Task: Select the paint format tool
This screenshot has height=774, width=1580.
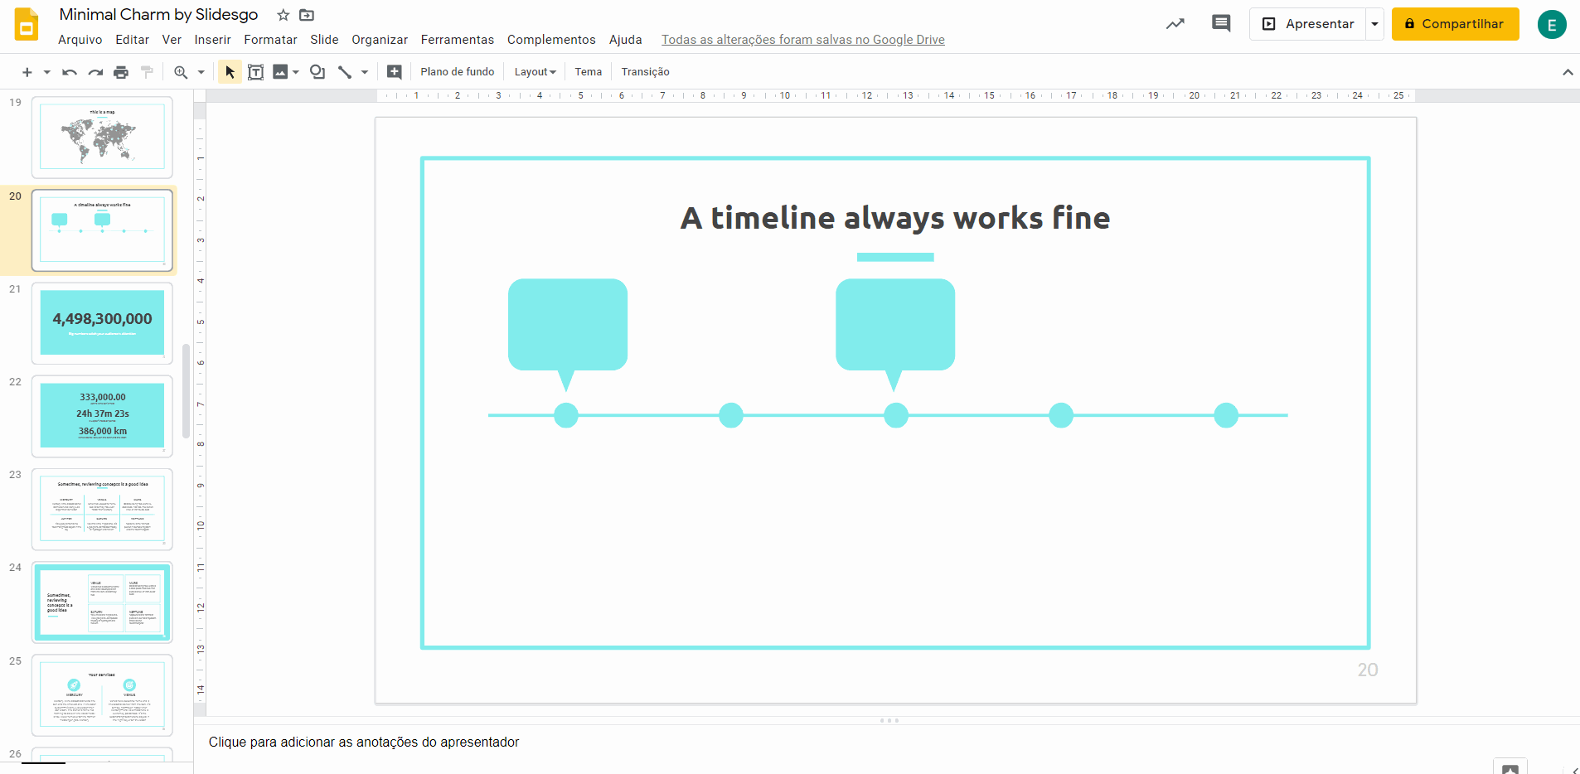Action: click(147, 72)
